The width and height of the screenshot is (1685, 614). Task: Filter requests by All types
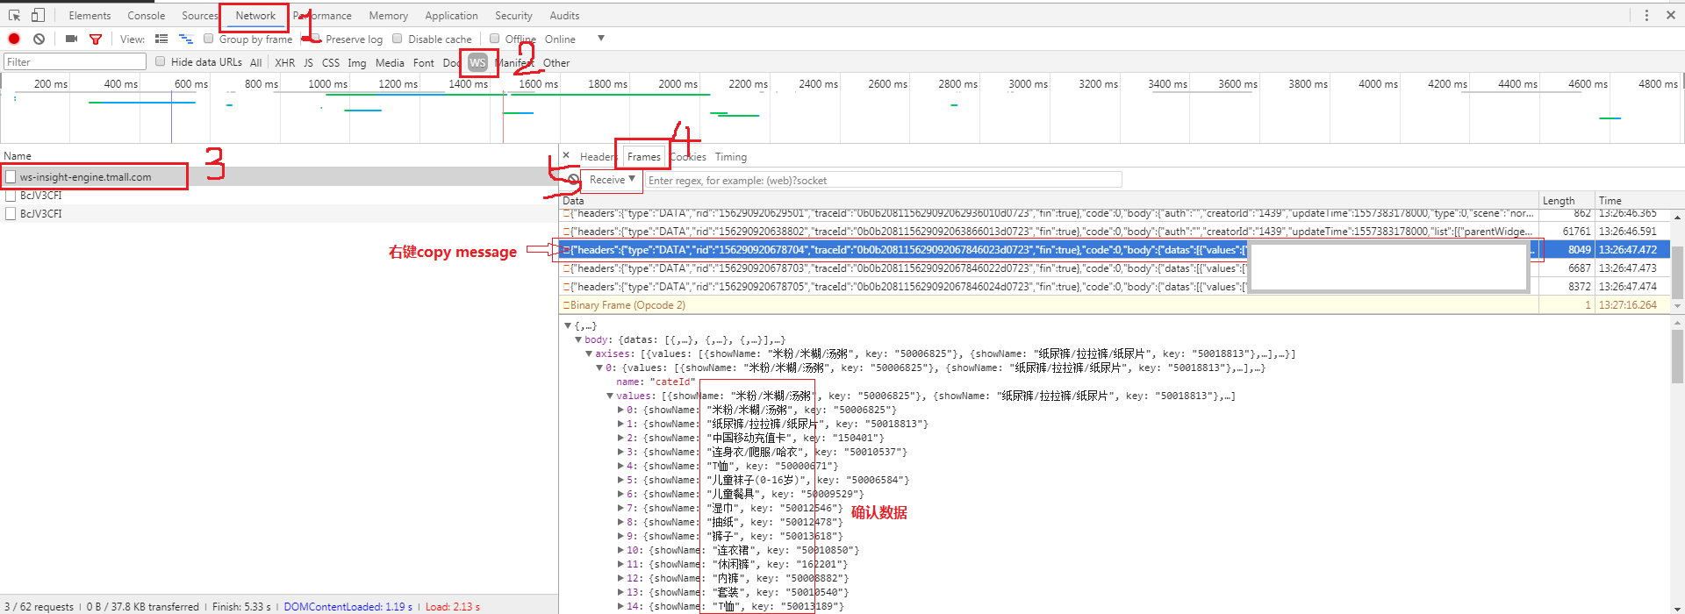point(255,62)
